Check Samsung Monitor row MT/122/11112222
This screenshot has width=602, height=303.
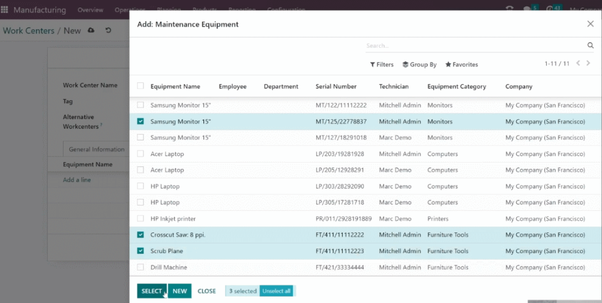[x=141, y=105]
